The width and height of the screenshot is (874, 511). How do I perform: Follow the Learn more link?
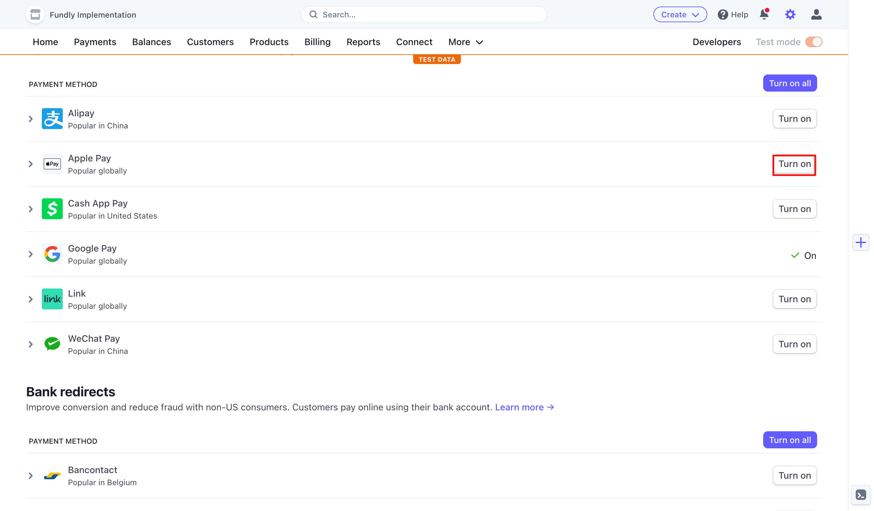(x=524, y=407)
